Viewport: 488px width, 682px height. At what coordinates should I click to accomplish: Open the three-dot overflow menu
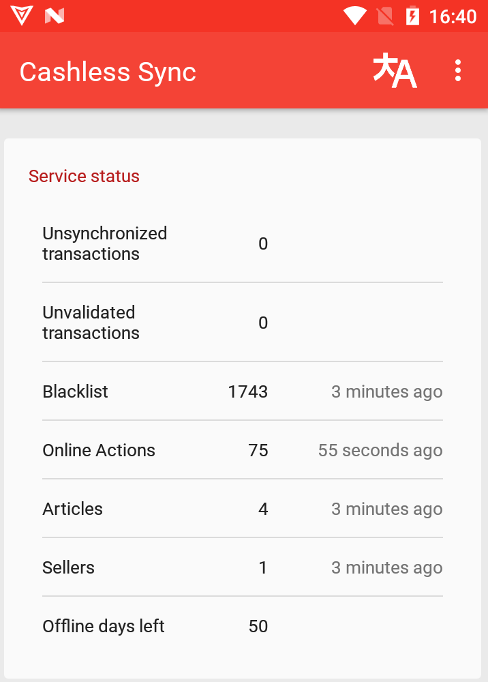click(457, 70)
